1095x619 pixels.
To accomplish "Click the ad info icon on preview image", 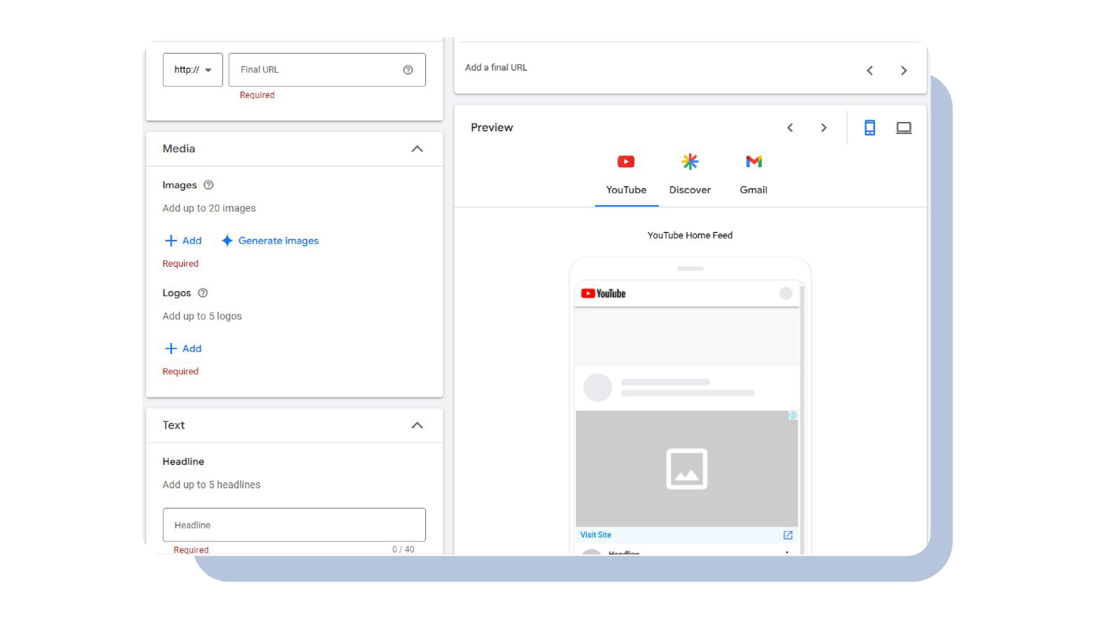I will point(793,416).
